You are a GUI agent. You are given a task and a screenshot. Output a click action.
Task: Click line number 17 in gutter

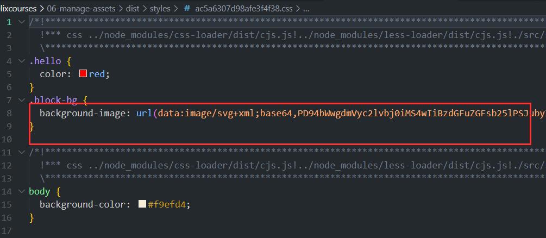click(7, 230)
